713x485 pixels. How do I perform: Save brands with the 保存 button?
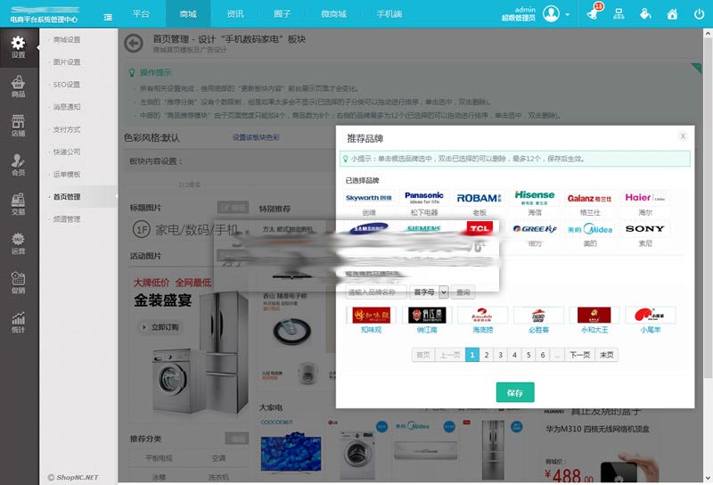tap(515, 392)
